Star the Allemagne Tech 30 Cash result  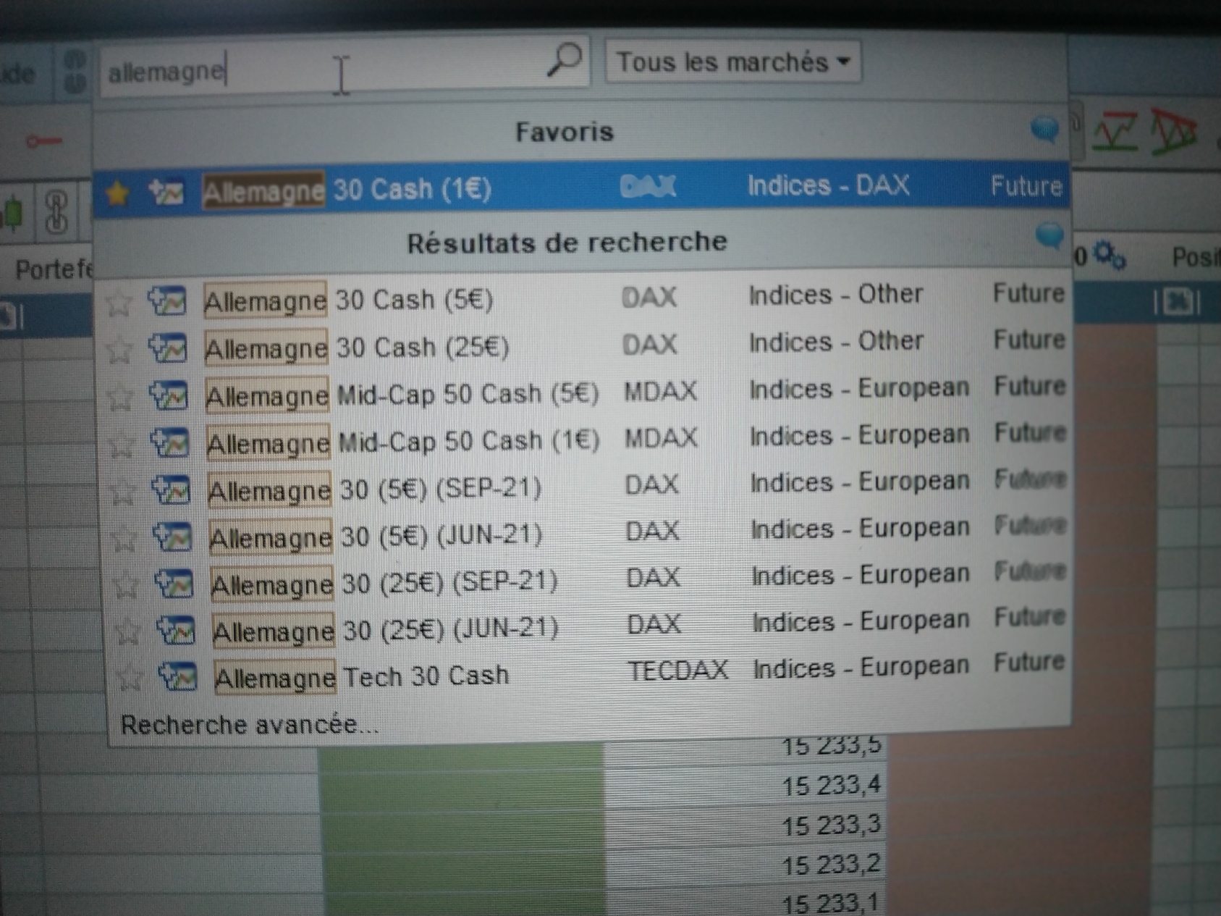[x=130, y=678]
